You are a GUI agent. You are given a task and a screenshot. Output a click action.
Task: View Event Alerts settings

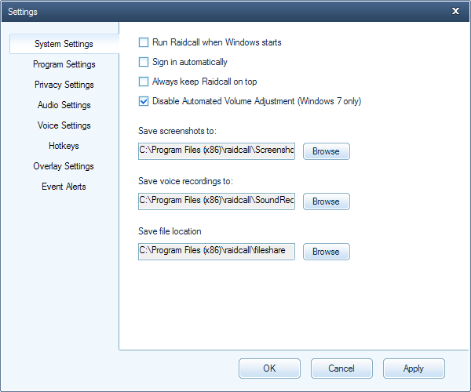pyautogui.click(x=64, y=187)
